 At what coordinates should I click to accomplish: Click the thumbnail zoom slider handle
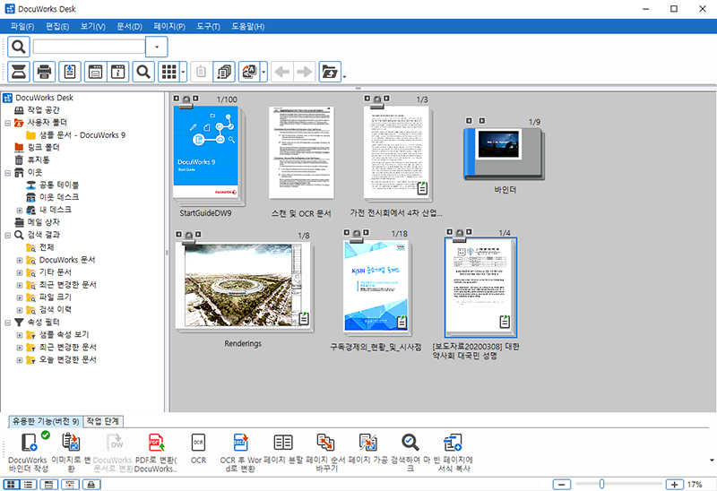pyautogui.click(x=601, y=484)
